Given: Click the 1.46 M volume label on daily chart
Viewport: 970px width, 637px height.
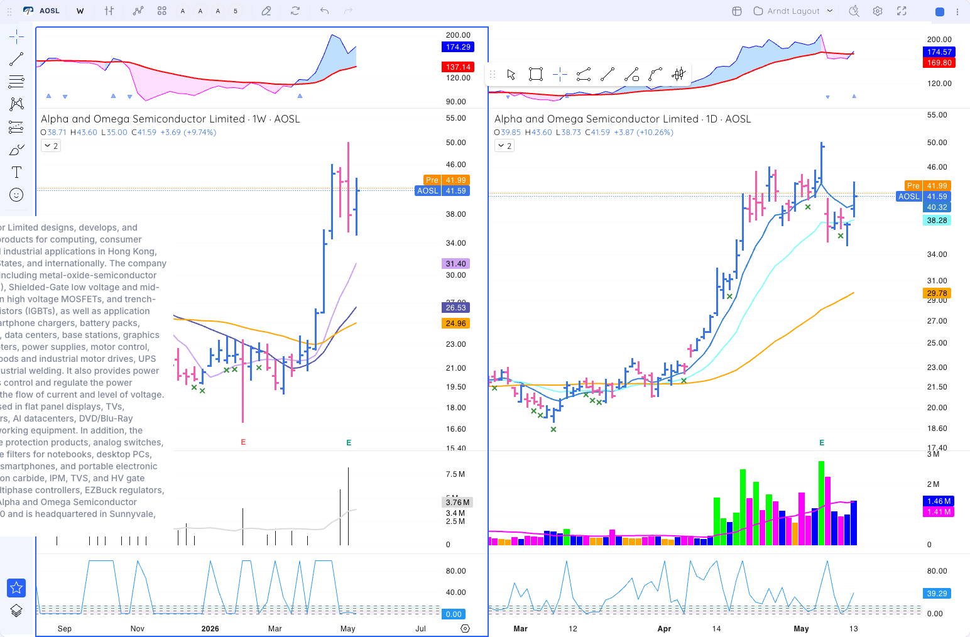Looking at the screenshot, I should click(x=939, y=501).
